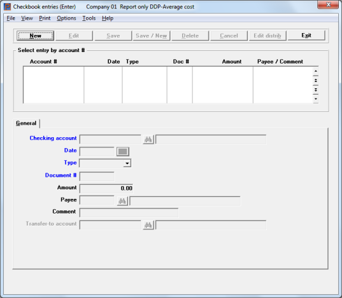Click the Payee binoculars lookup icon
This screenshot has height=298, width=342.
coord(122,201)
